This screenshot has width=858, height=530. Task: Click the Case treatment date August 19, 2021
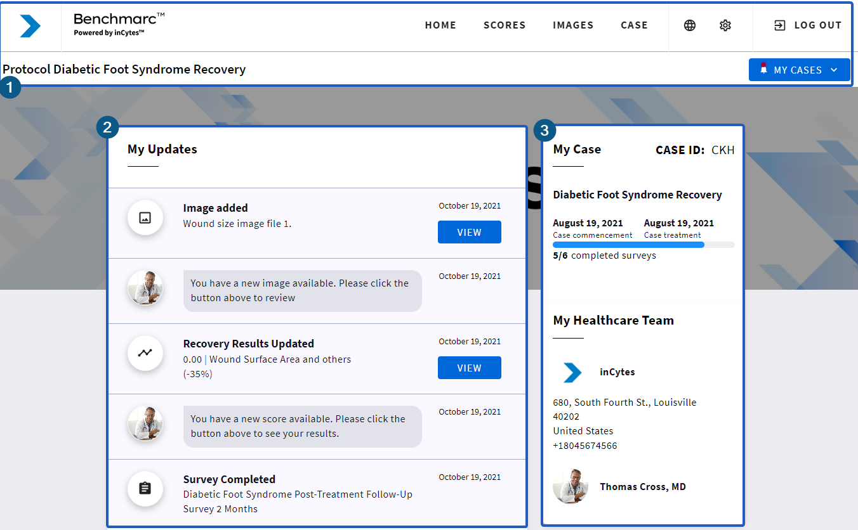pyautogui.click(x=679, y=223)
